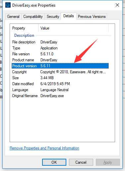Viewport: 125px width, 171px height.
Task: Close the DriverEasy.exe Properties dialog
Action: (117, 5)
